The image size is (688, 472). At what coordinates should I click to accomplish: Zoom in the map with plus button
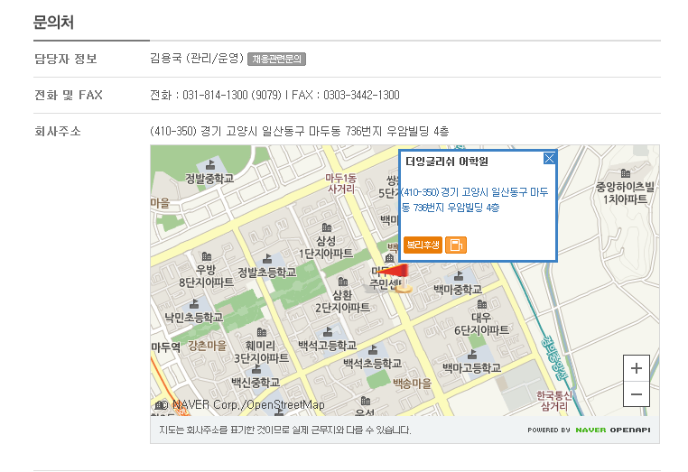[637, 368]
